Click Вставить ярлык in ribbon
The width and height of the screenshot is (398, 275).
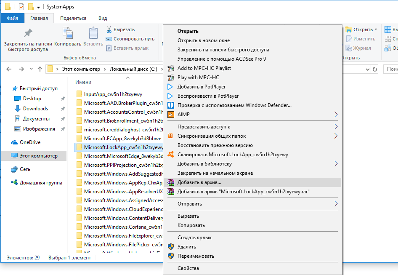pyautogui.click(x=127, y=48)
